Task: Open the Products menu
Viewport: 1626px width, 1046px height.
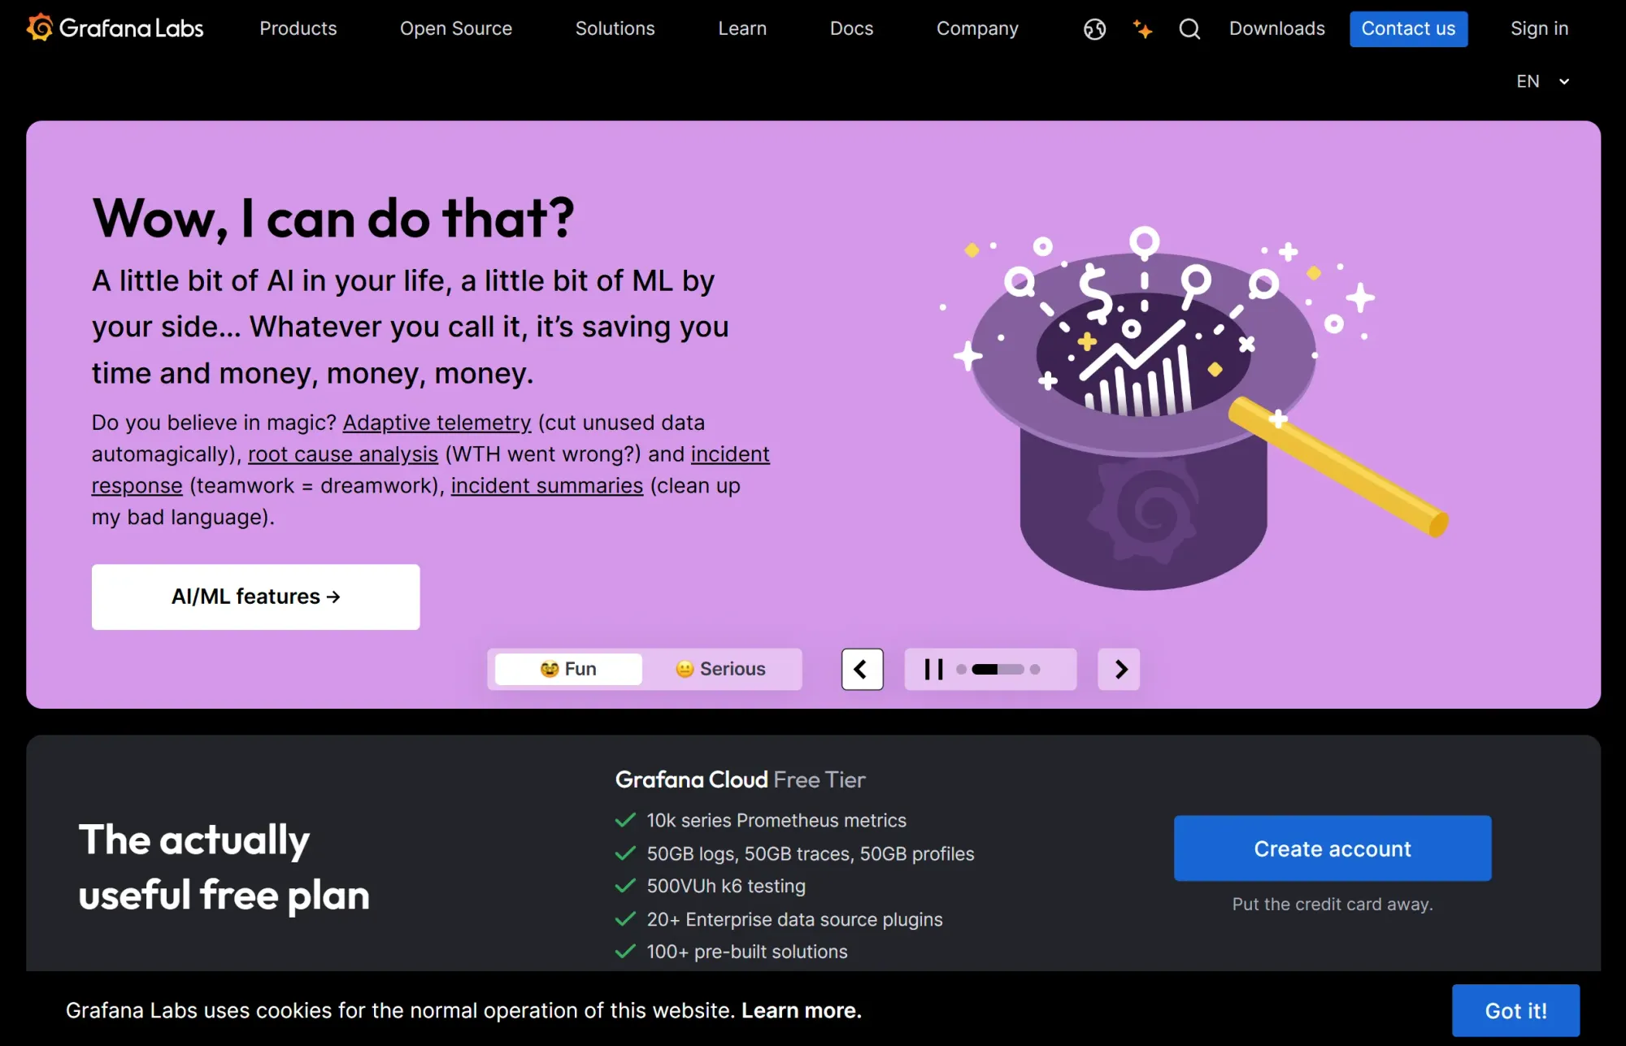Action: point(298,28)
